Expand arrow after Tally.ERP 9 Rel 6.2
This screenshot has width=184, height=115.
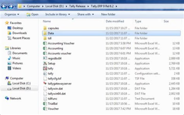coord(117,6)
